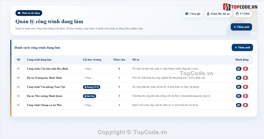This screenshot has height=139, width=264.
Task: Click the Đức Duy commander badge
Action: (x=89, y=96)
